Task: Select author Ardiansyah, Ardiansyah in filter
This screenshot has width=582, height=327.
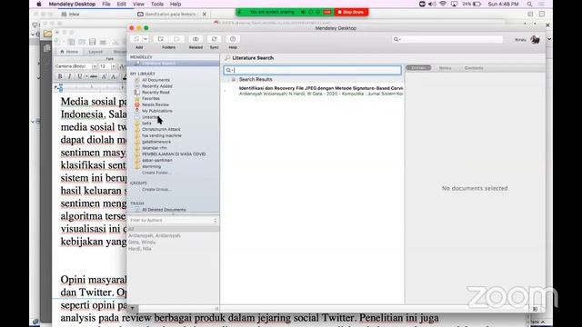Action: click(155, 236)
